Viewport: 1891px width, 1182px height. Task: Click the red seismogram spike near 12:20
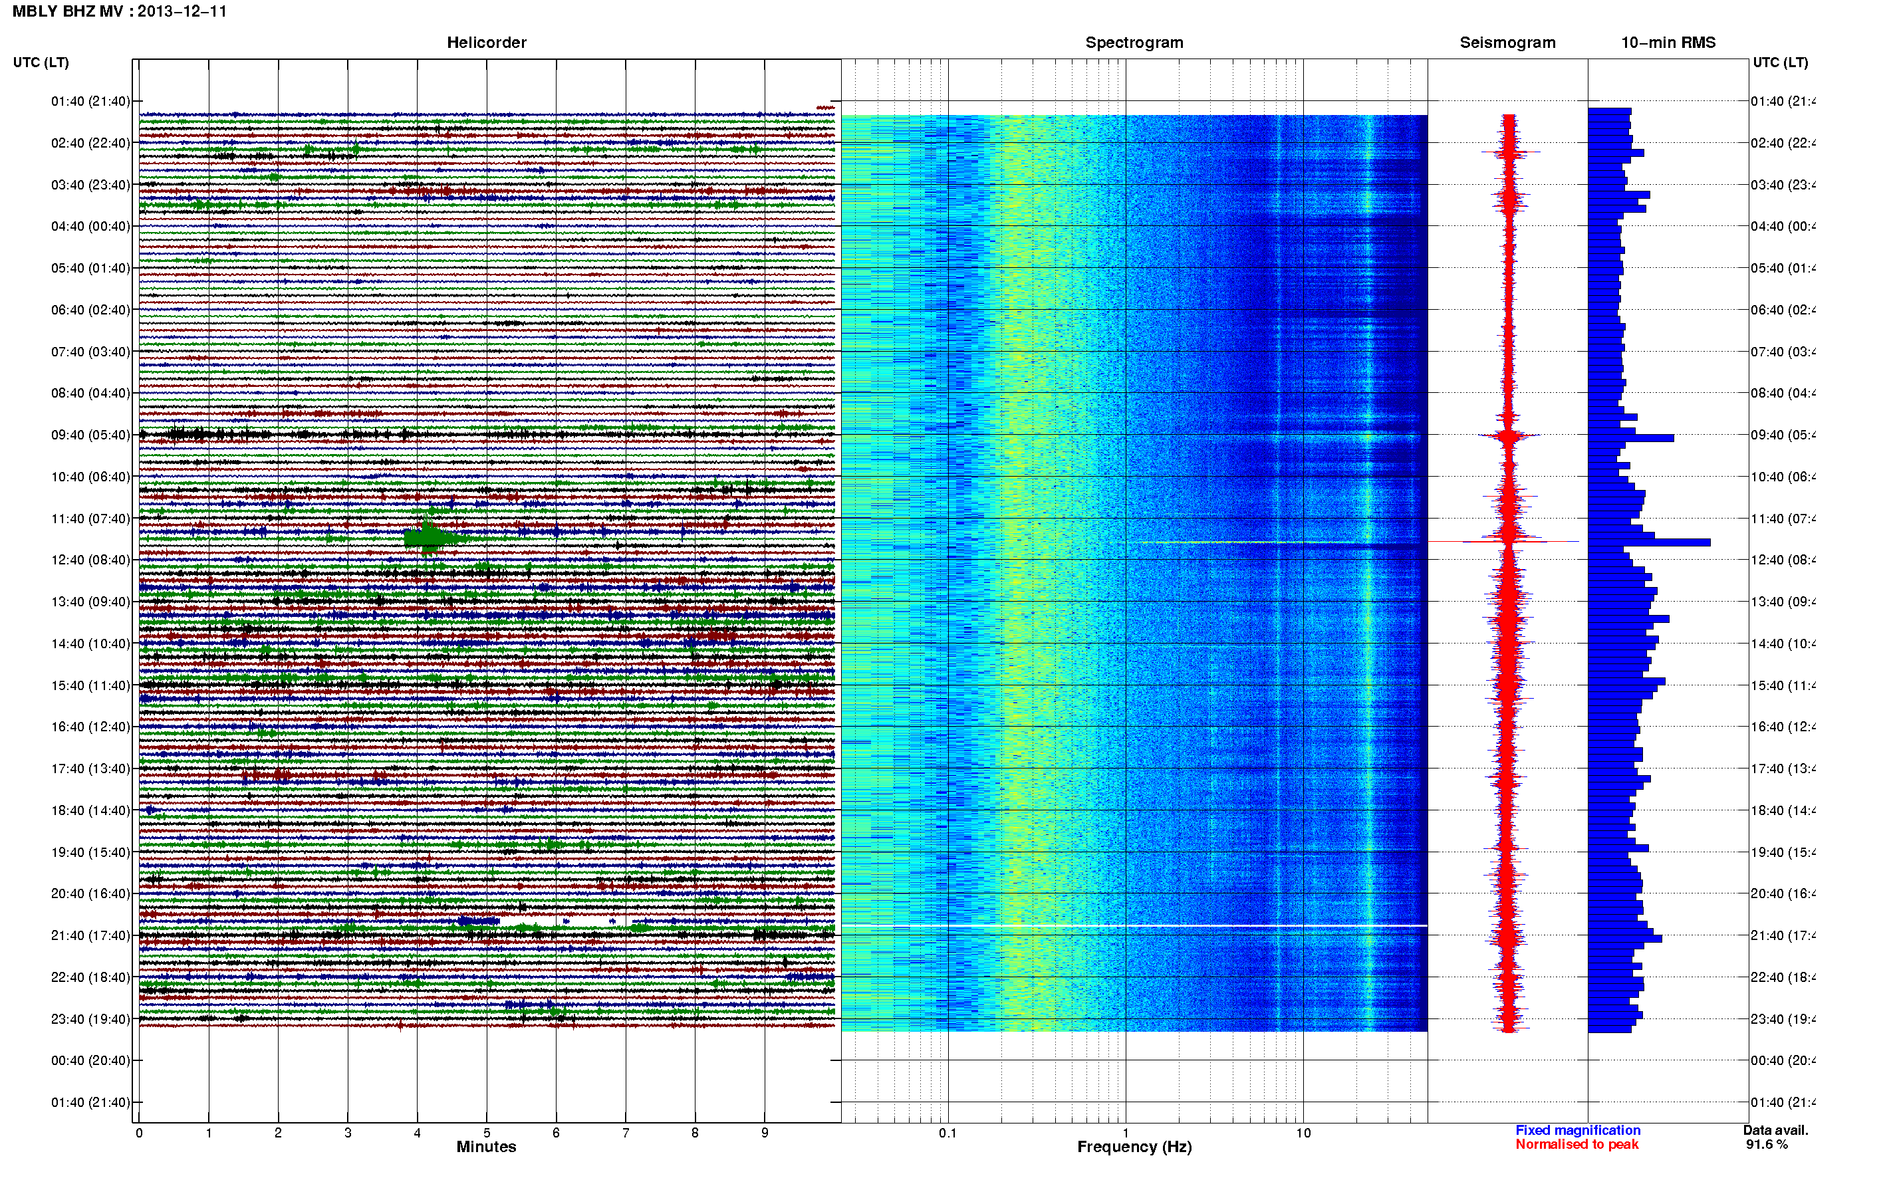(x=1503, y=541)
